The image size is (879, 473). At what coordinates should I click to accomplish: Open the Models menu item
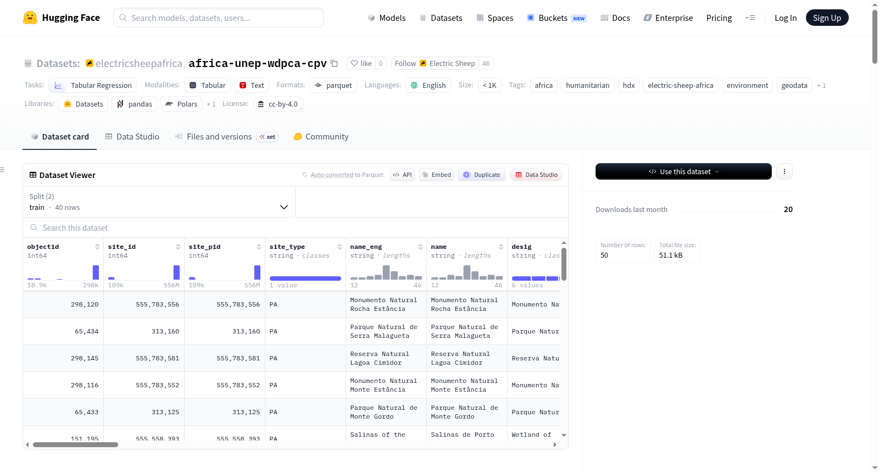(387, 18)
